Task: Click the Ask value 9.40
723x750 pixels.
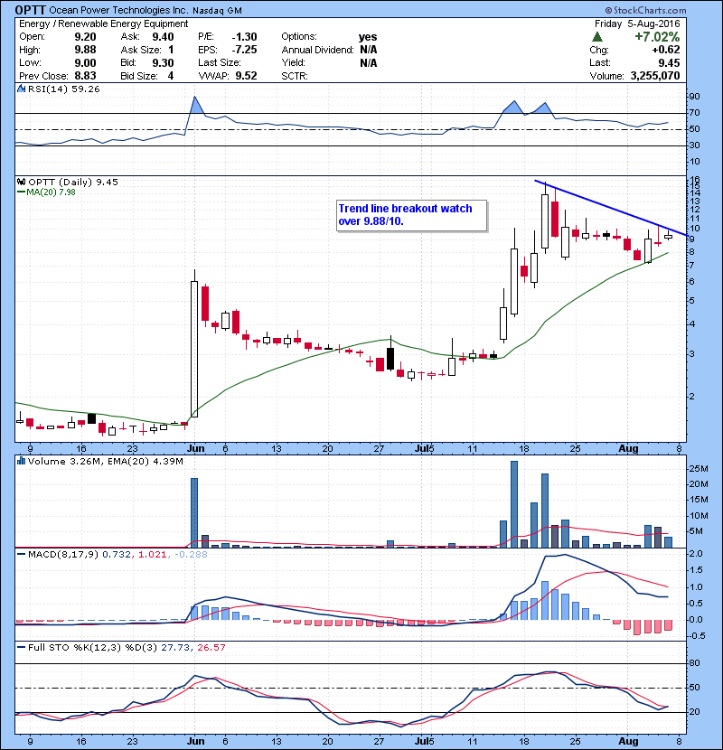Action: pyautogui.click(x=163, y=37)
